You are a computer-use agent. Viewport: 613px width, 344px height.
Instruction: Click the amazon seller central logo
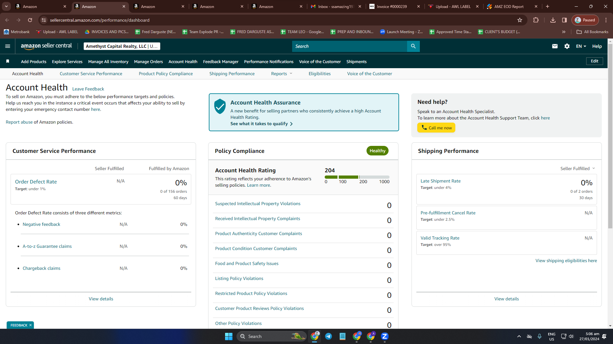pyautogui.click(x=46, y=46)
